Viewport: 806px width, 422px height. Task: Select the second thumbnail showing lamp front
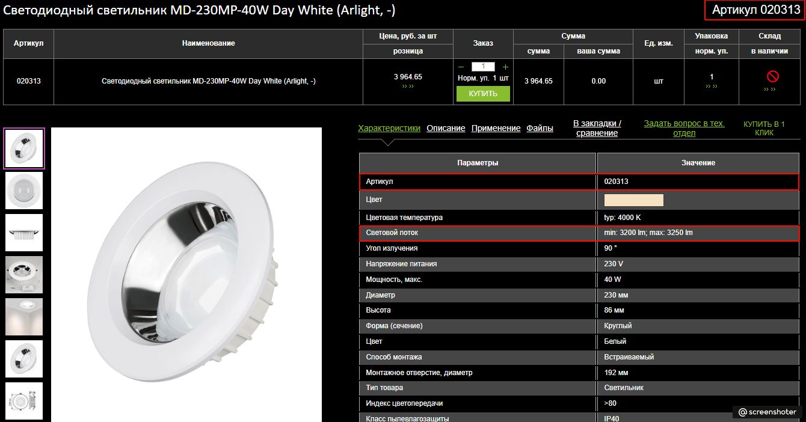[24, 191]
